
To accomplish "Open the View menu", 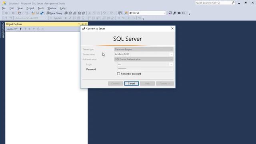I will (x=20, y=8).
